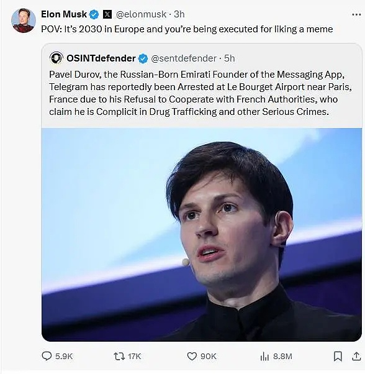Click the X affiliation badge icon

coord(107,14)
